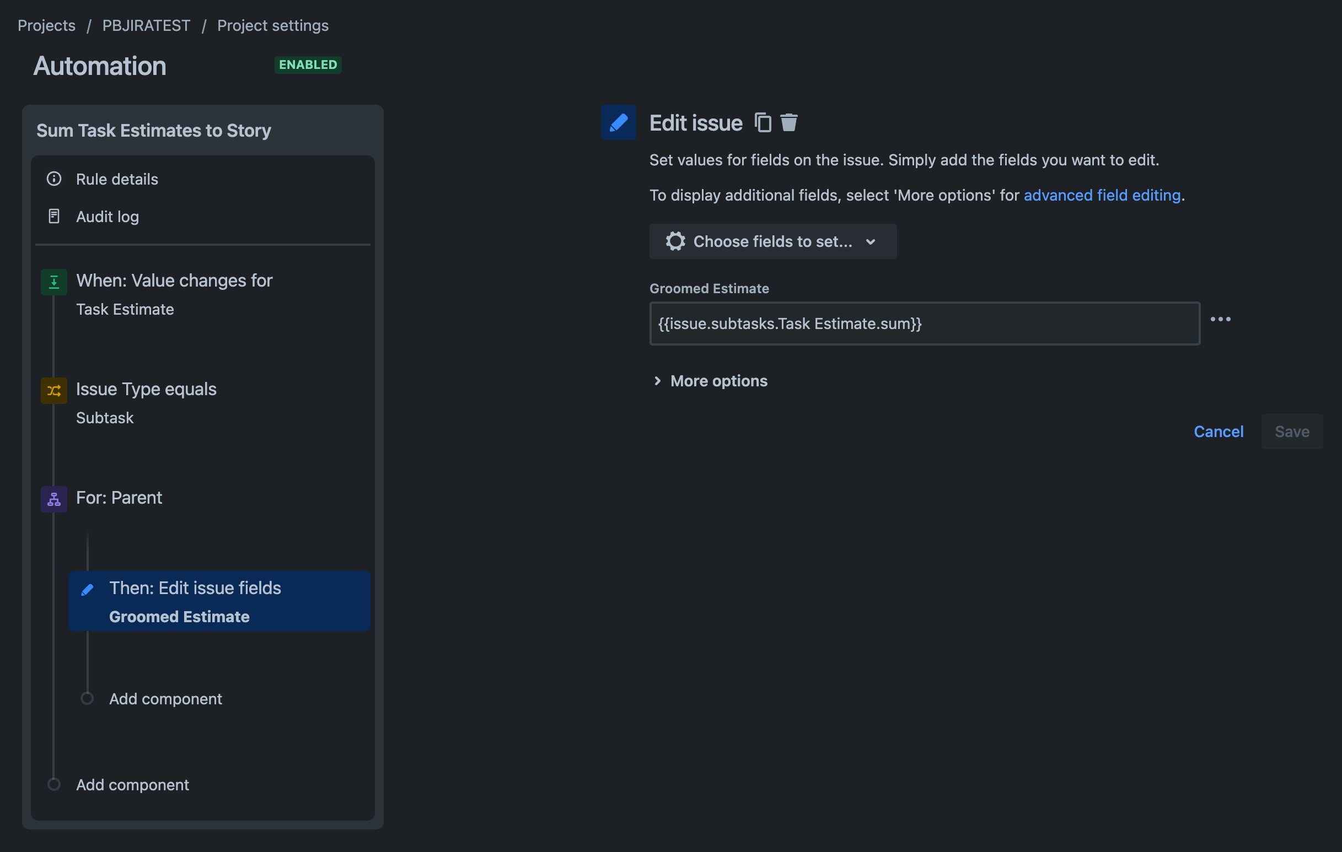This screenshot has height=852, width=1342.
Task: Go to PBJIRATEST breadcrumb
Action: [x=146, y=26]
